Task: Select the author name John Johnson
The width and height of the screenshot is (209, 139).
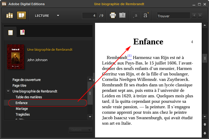Action: click(x=37, y=60)
